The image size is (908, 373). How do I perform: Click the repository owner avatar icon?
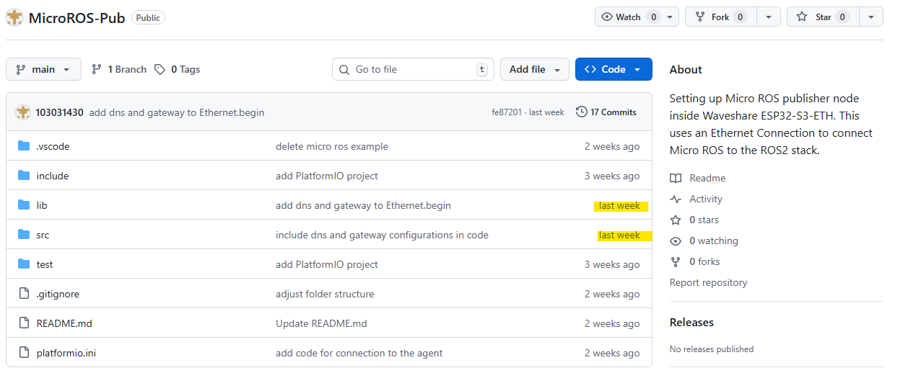pyautogui.click(x=14, y=17)
